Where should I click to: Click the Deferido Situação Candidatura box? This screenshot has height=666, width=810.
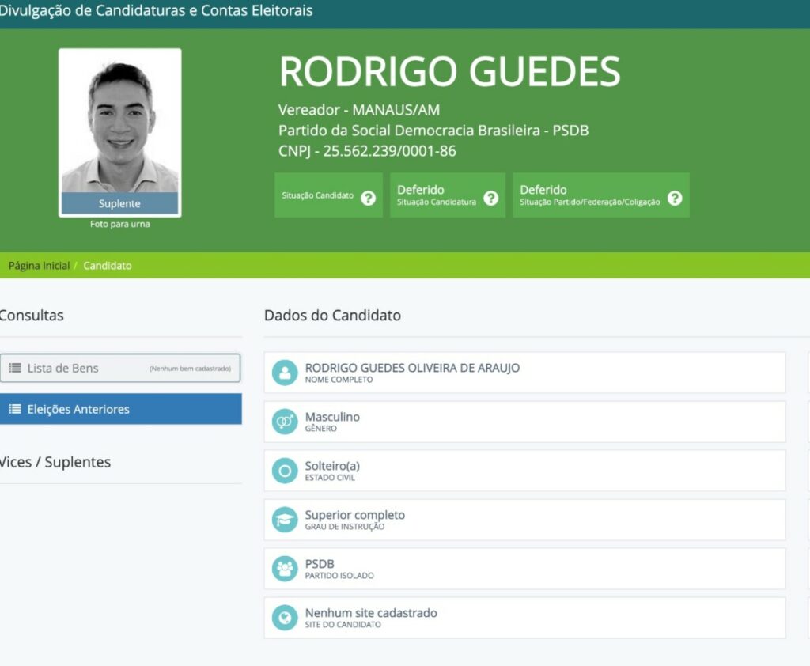(x=448, y=195)
